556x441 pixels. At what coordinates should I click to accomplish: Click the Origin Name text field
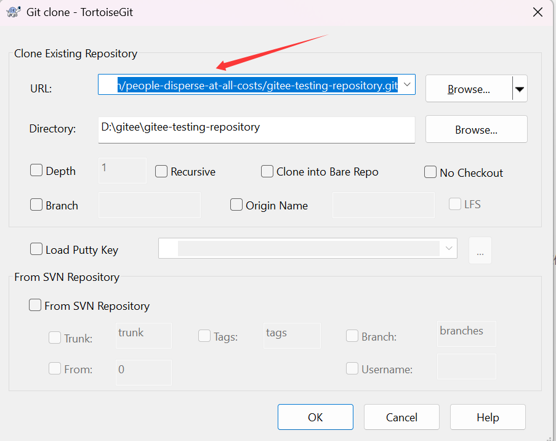[384, 205]
